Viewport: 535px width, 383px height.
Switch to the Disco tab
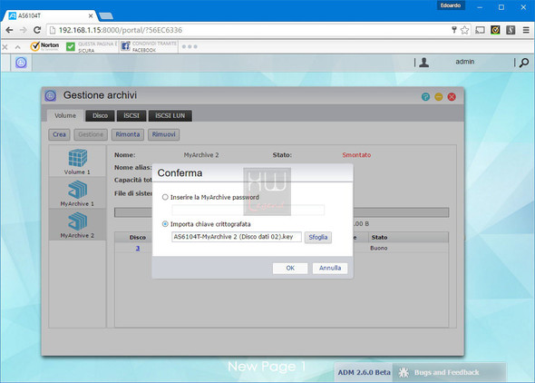coord(100,116)
